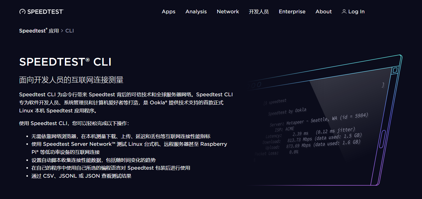Select the 开发人员 navigation item

click(258, 12)
